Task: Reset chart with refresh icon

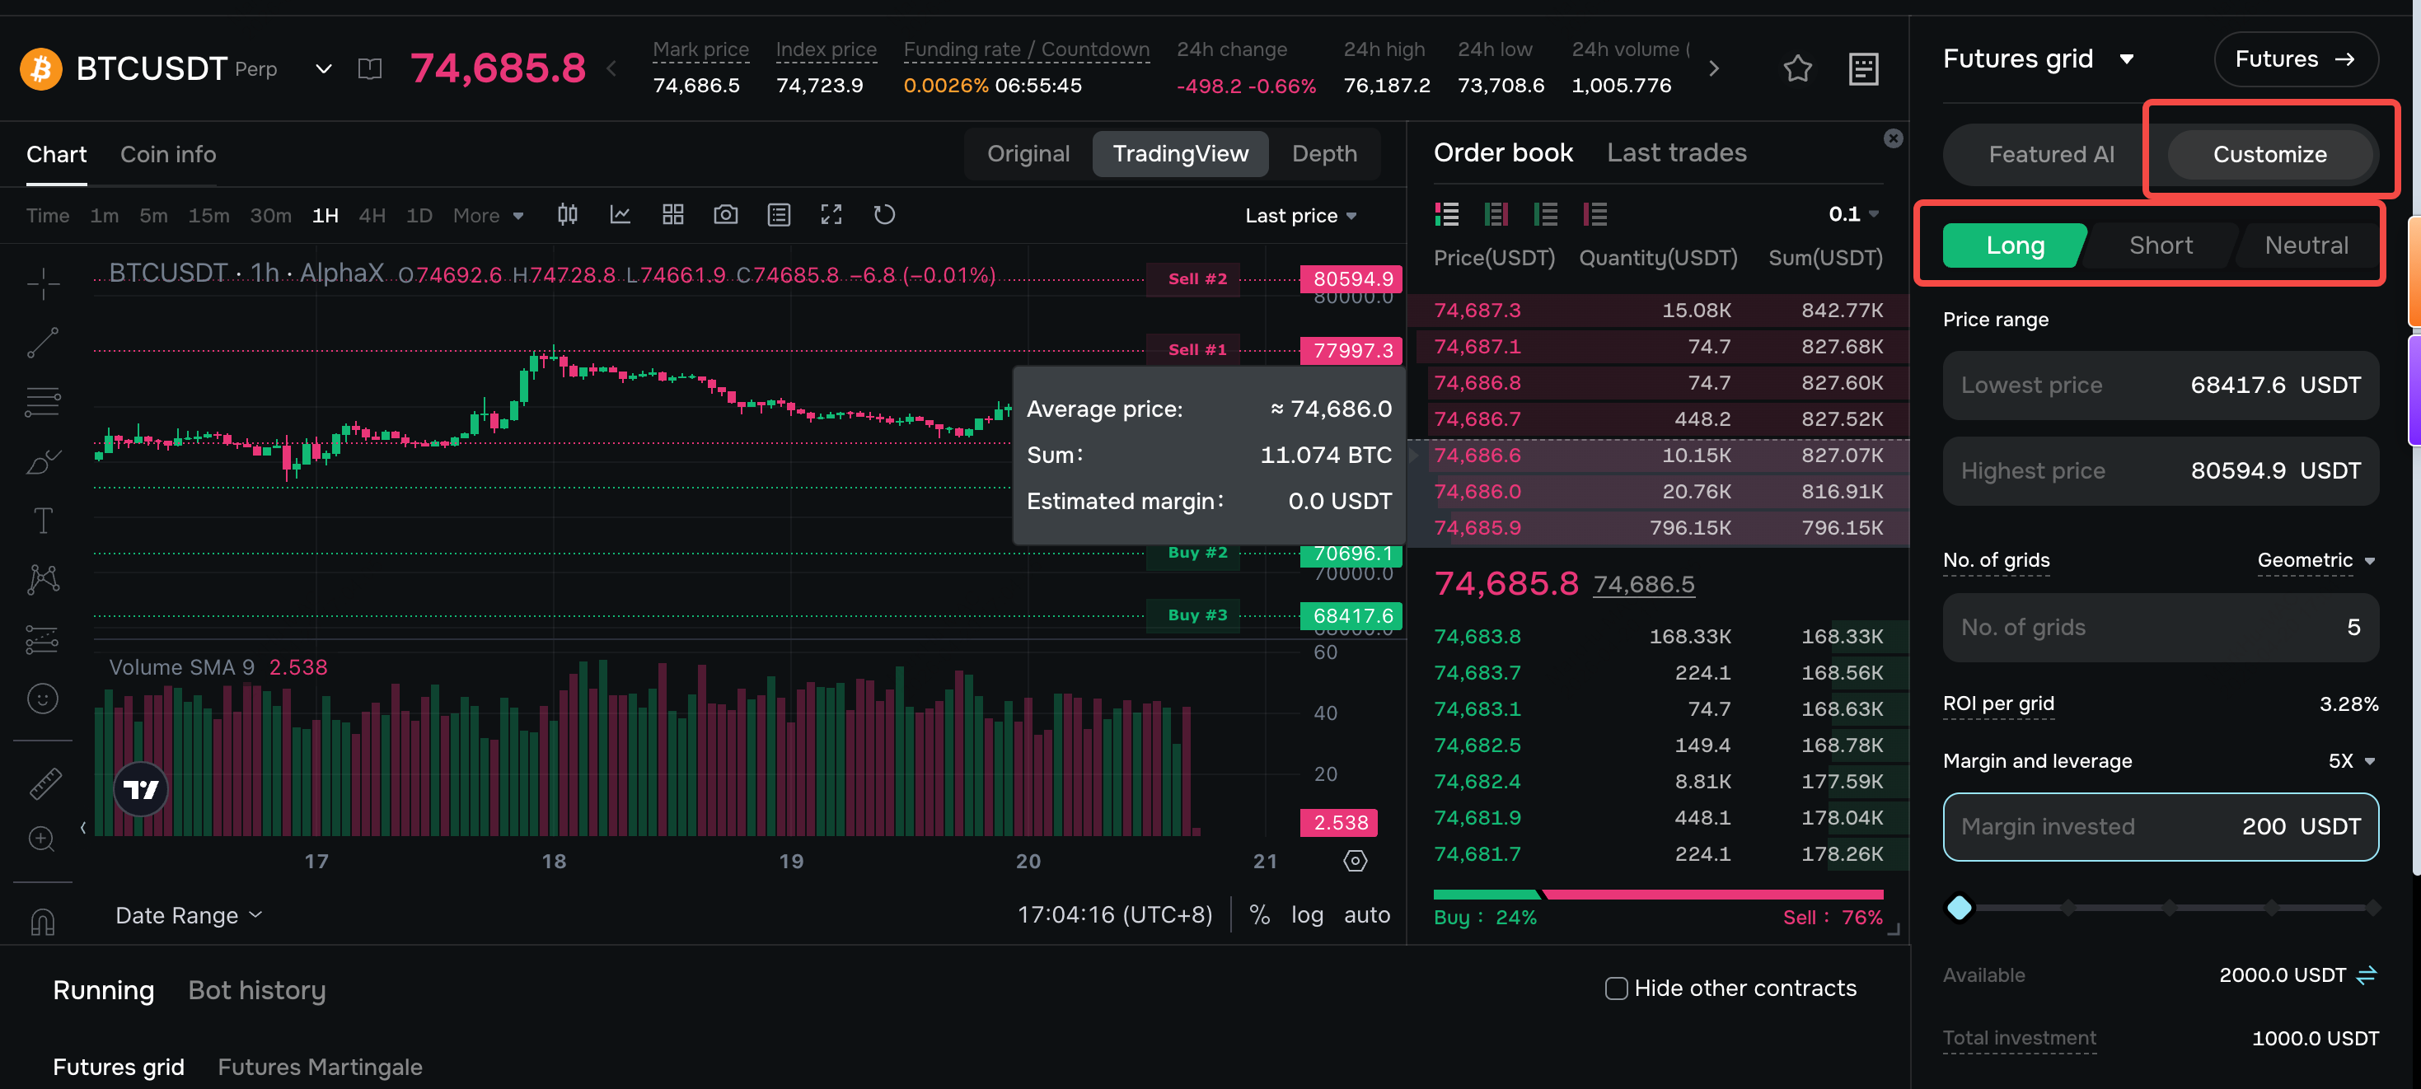Action: pos(883,215)
